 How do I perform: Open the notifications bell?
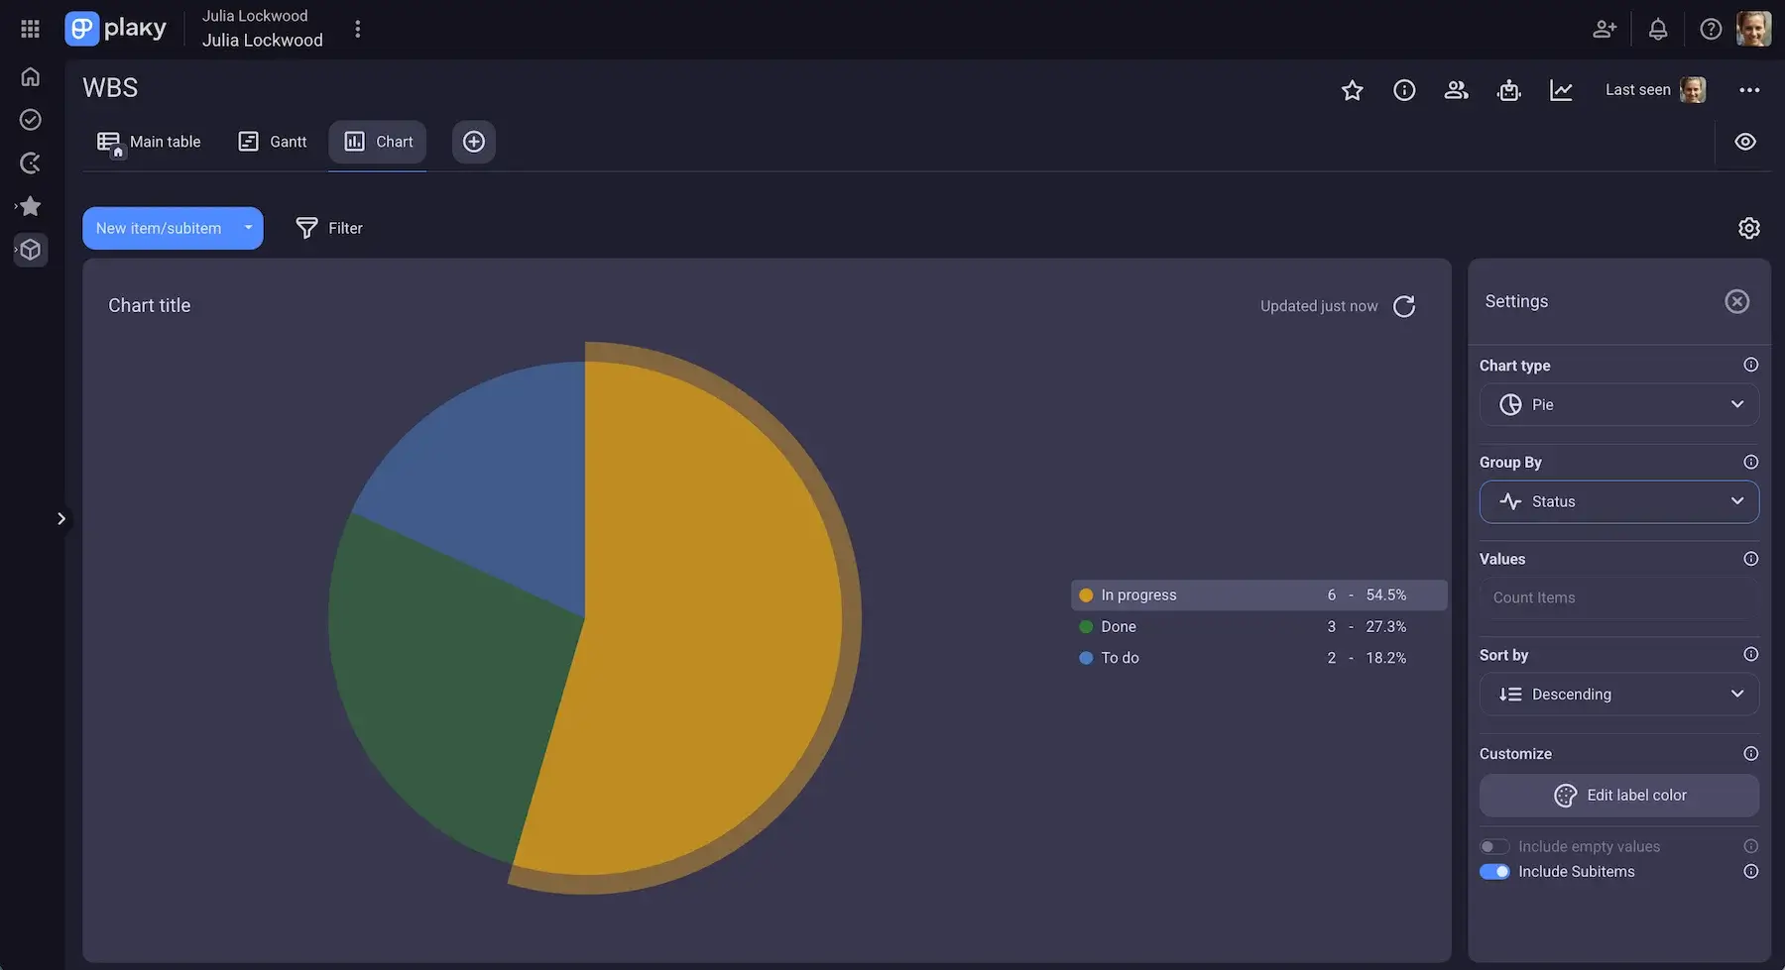tap(1657, 29)
